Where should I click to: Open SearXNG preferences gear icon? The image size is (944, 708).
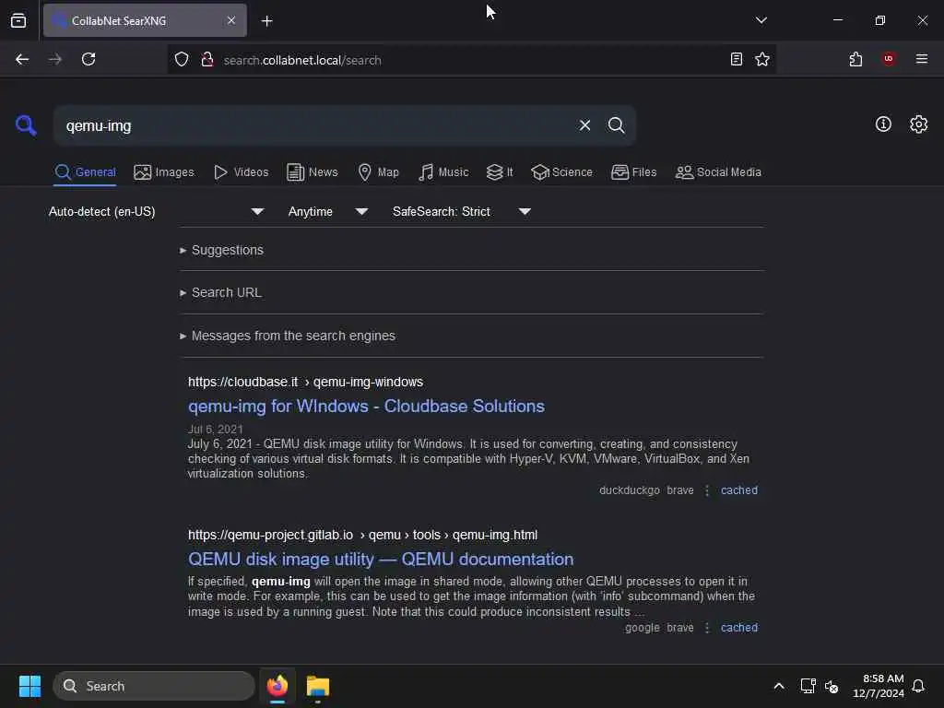pyautogui.click(x=918, y=124)
